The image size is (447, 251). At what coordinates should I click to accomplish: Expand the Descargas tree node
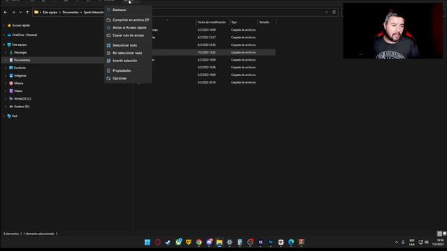click(x=6, y=52)
